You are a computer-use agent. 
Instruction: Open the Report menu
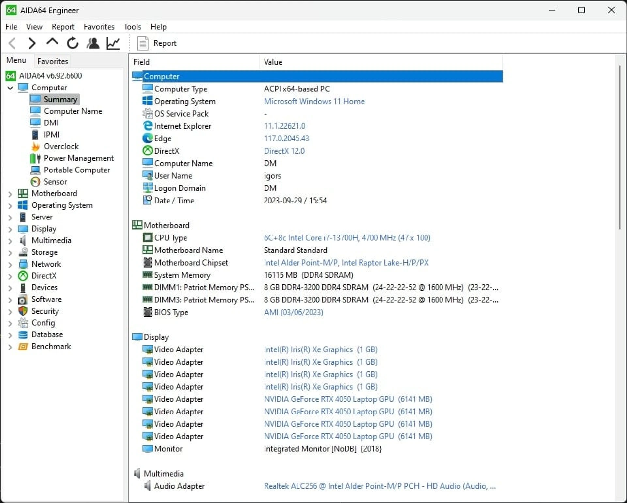pos(63,27)
